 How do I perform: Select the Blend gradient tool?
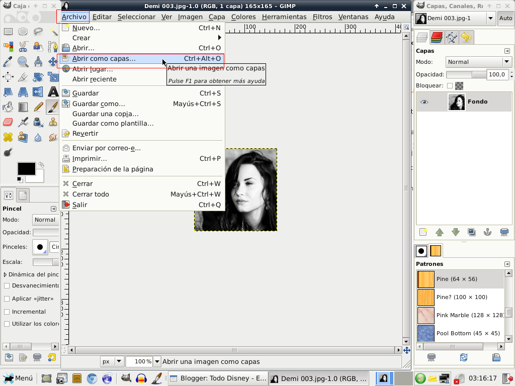coord(23,107)
